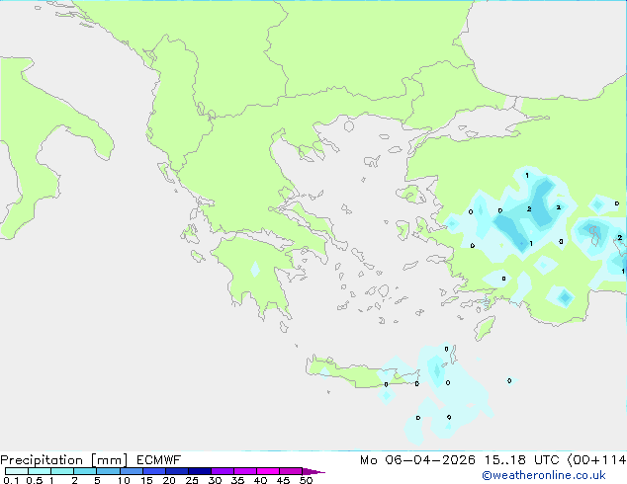The height and width of the screenshot is (484, 627).
Task: Open the weatheronline.co.uk link
Action: [544, 475]
